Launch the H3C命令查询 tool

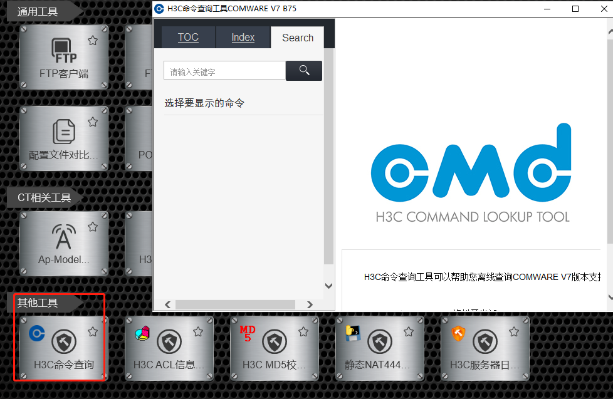64,349
